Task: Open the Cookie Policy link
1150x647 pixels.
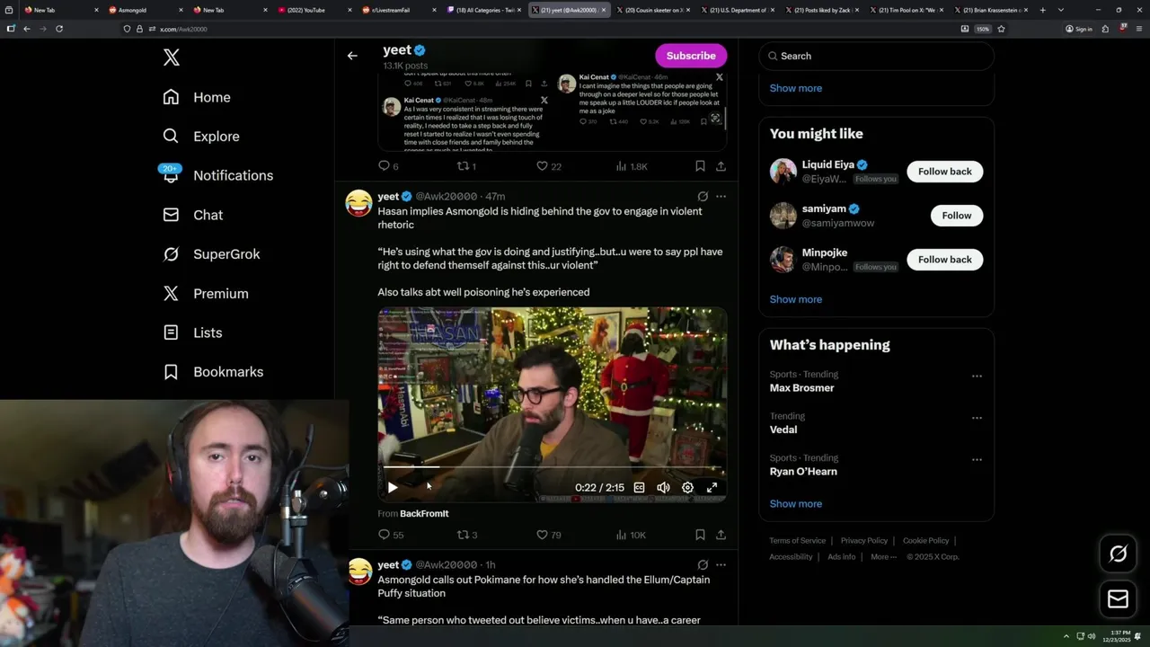Action: point(925,541)
